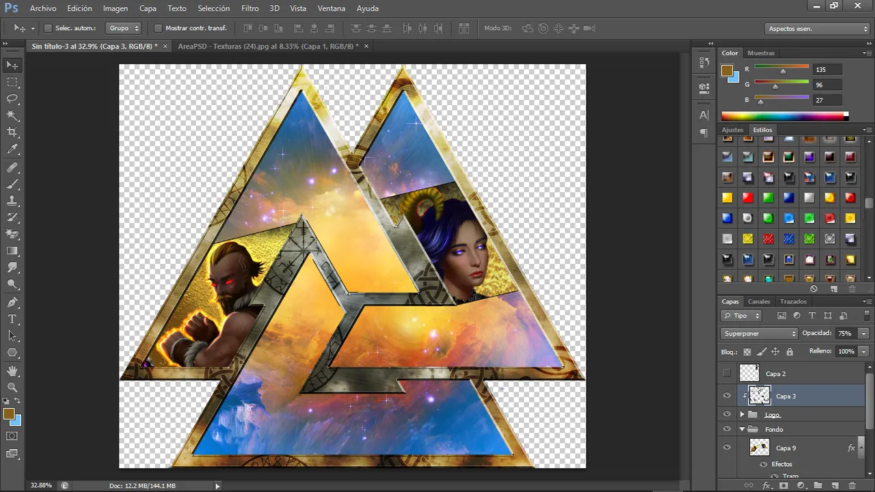
Task: Select the Capa 9 layer thumbnail
Action: tap(759, 448)
